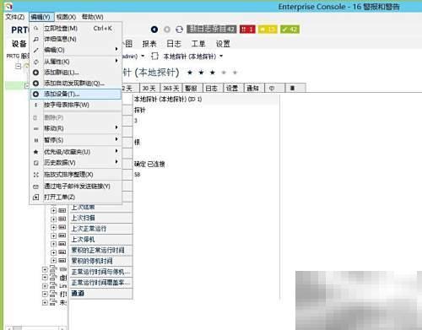Open the yellow warning sensors badge

click(x=268, y=30)
